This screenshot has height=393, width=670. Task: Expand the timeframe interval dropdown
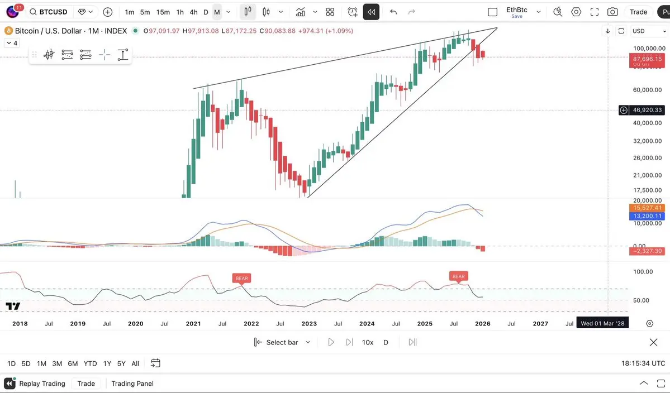(228, 12)
